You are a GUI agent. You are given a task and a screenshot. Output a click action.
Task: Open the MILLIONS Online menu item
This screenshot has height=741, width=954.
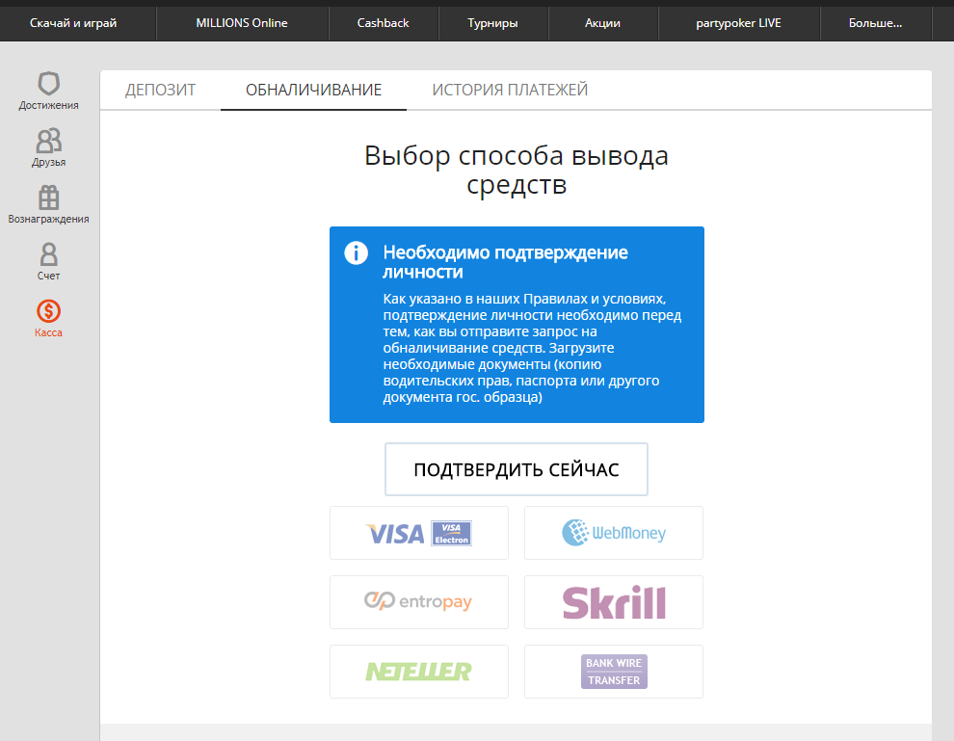pos(242,23)
